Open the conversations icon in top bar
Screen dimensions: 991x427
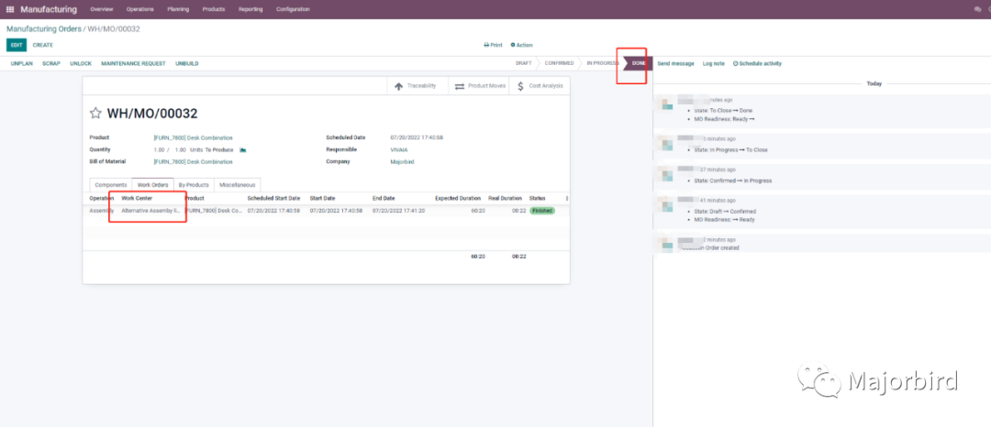[x=977, y=9]
